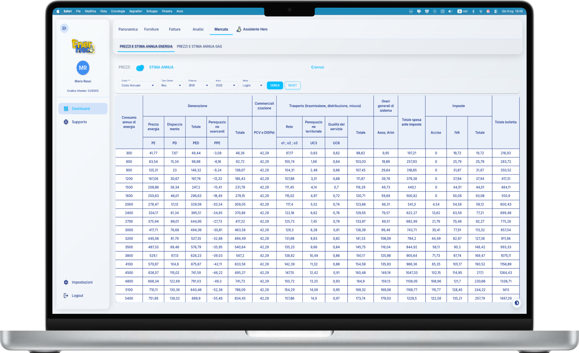Click the Dashboard grid icon
The height and width of the screenshot is (353, 579).
pos(66,109)
